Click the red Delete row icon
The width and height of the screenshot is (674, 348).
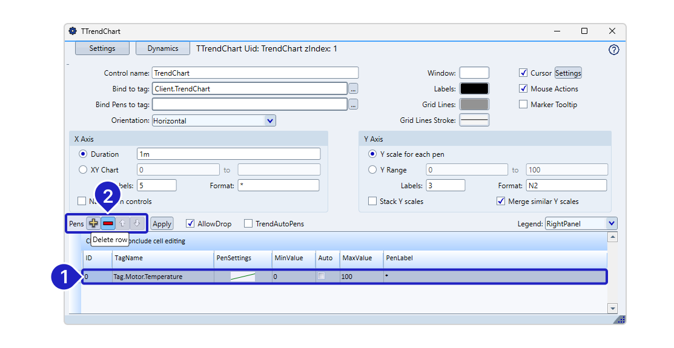[x=108, y=223]
